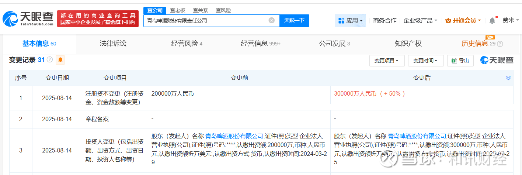This screenshot has width=522, height=175.
Task: Click the Tianyancha logo at top left
Action: coord(28,19)
